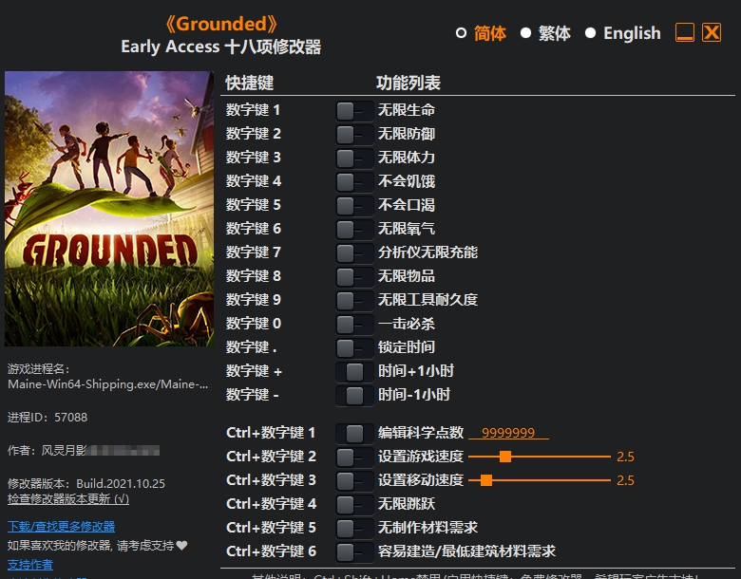Screen dimensions: 741x579
Task: Toggle 分析仪无限充能 switch
Action: click(354, 252)
